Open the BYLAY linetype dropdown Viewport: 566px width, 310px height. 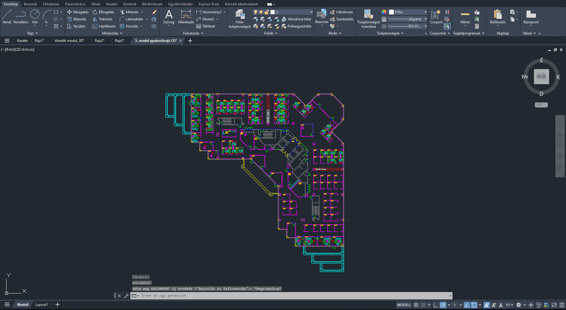425,26
